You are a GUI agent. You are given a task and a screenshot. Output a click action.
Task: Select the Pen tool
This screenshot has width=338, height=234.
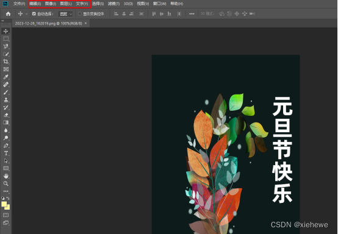[x=6, y=146]
